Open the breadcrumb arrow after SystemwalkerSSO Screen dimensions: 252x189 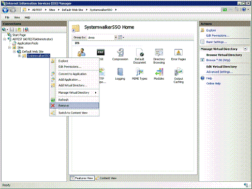(x=116, y=10)
